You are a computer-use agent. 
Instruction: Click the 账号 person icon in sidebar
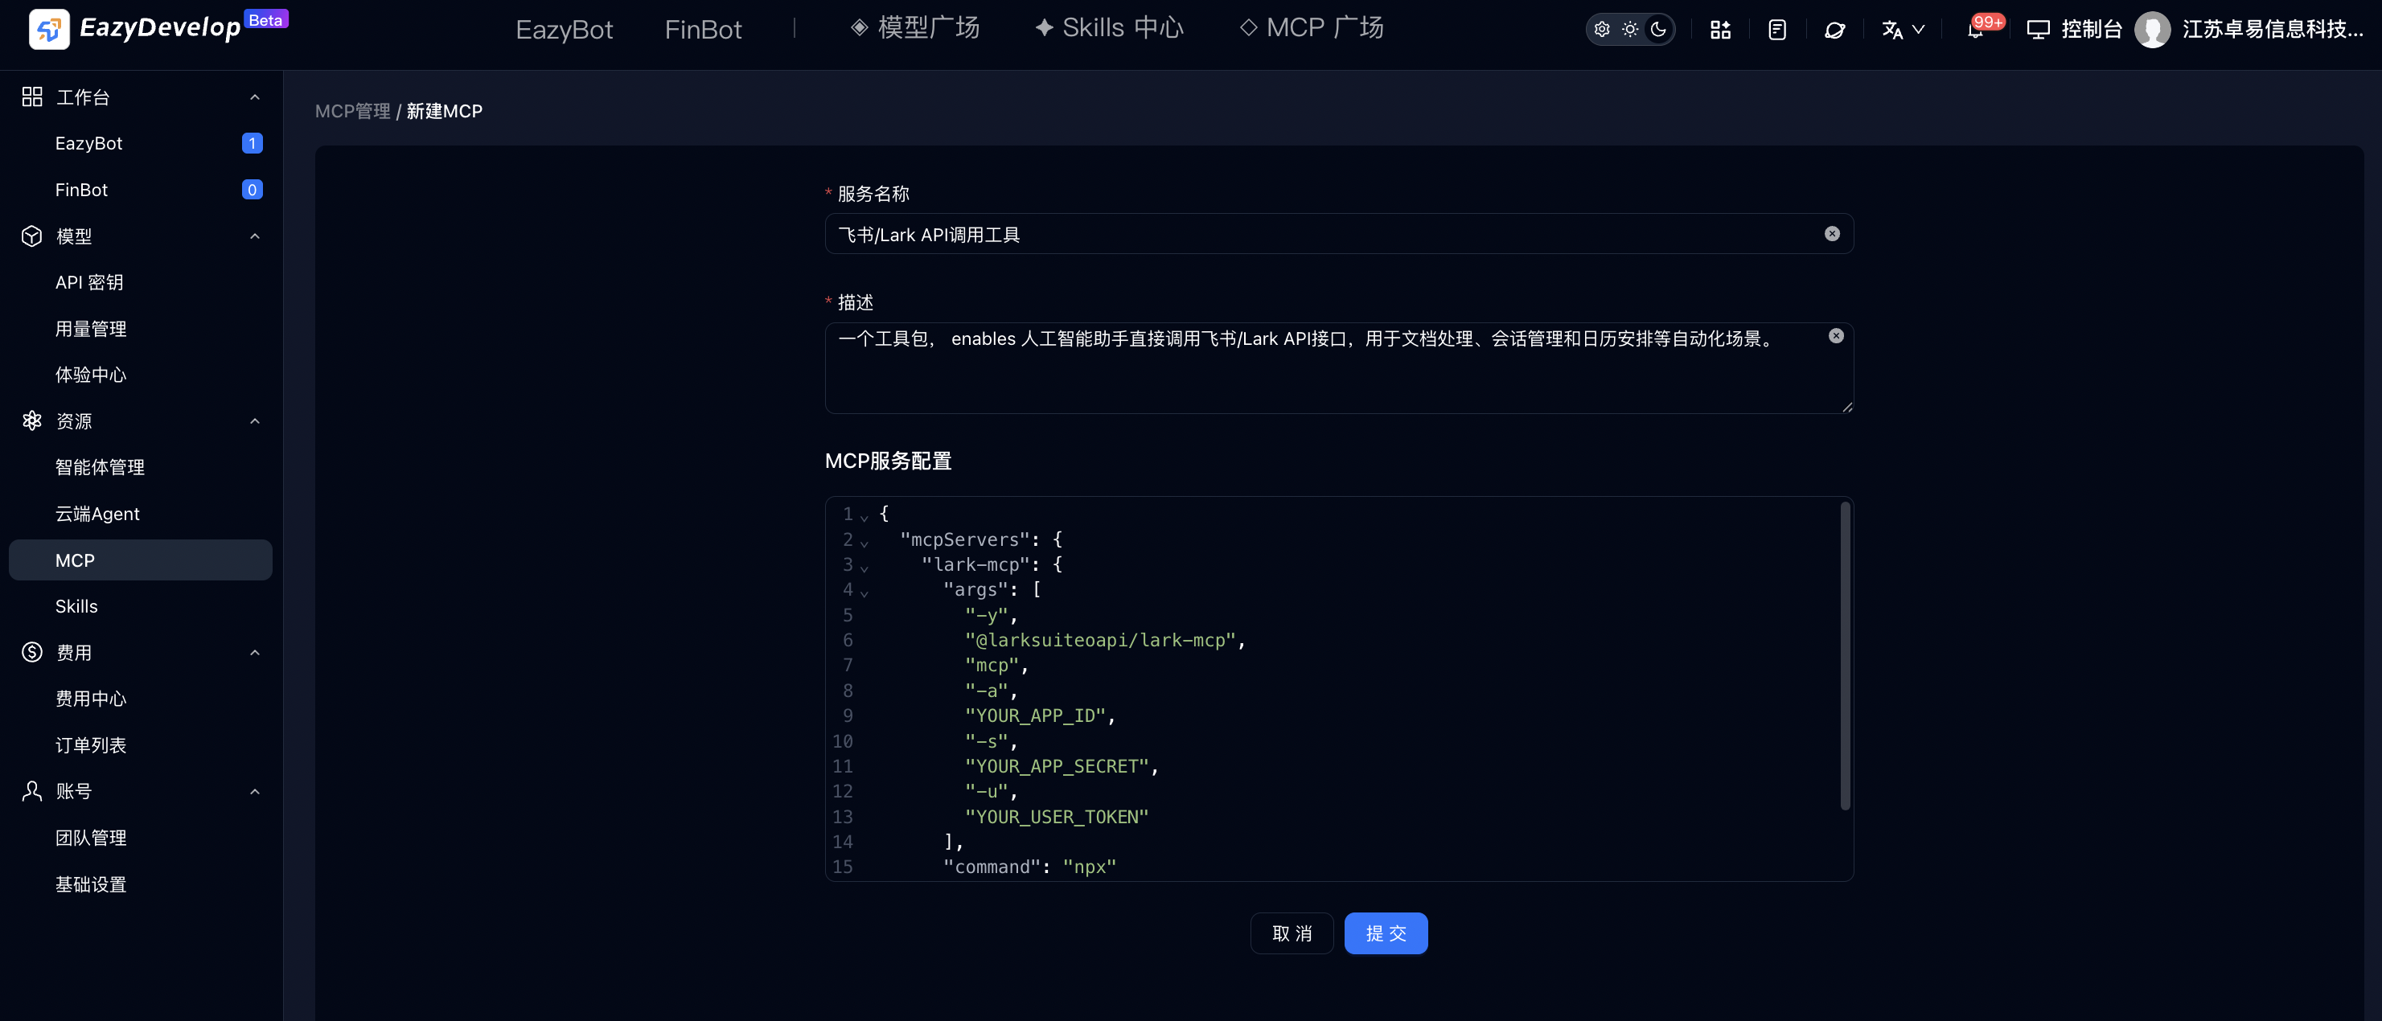click(32, 791)
